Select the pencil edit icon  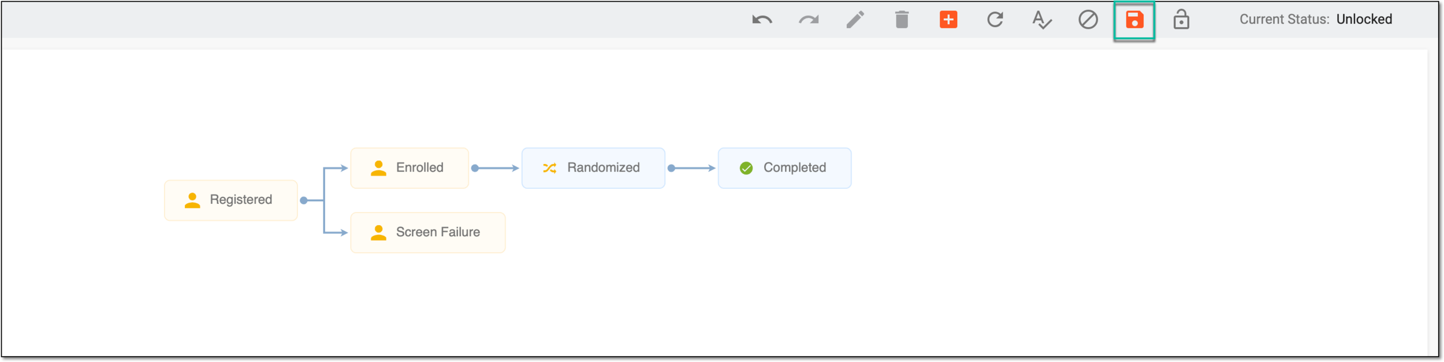855,20
